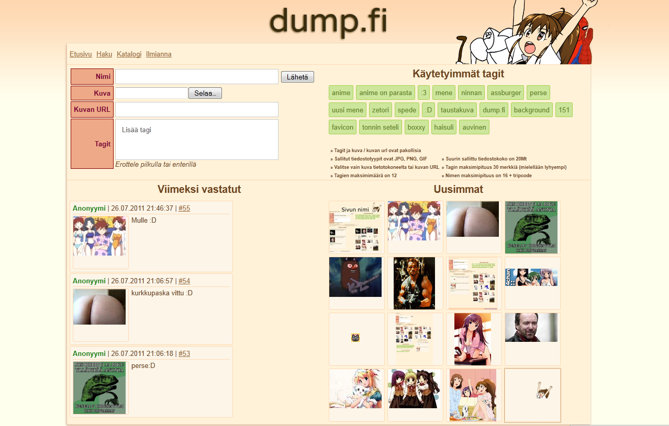
Task: Go to the Etusivu page
Action: point(81,54)
